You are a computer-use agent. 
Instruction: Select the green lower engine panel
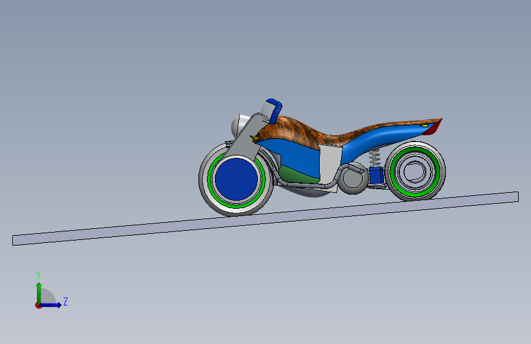click(297, 174)
